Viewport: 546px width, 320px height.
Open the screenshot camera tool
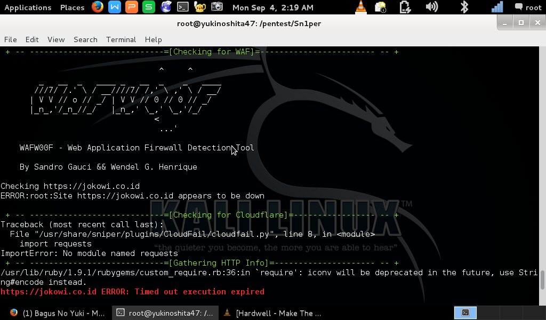(216, 7)
